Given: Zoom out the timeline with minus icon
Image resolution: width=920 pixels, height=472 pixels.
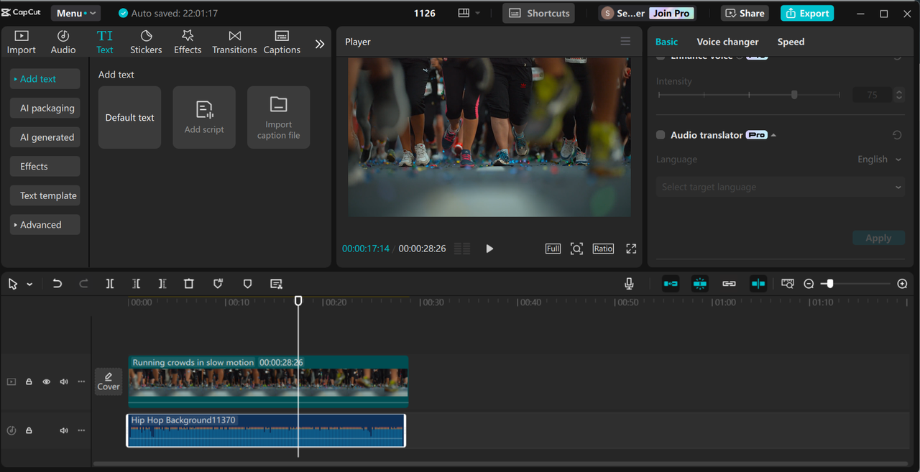Looking at the screenshot, I should 809,284.
